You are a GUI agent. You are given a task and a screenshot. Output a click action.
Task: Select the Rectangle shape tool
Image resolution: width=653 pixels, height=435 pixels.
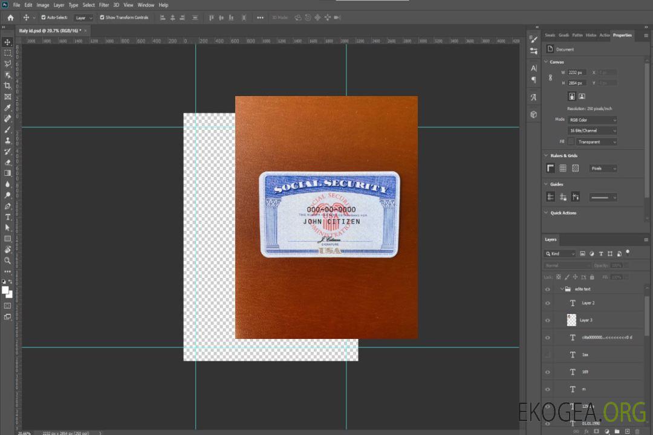click(7, 239)
